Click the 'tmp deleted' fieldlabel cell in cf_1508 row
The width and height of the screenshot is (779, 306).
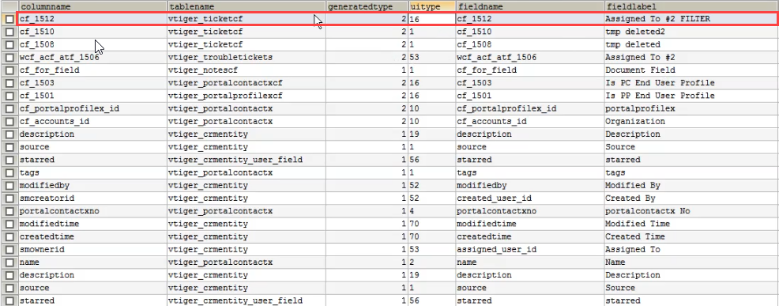click(x=691, y=45)
